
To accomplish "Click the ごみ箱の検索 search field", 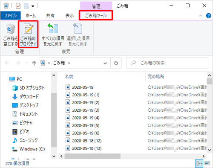I will pos(167,63).
